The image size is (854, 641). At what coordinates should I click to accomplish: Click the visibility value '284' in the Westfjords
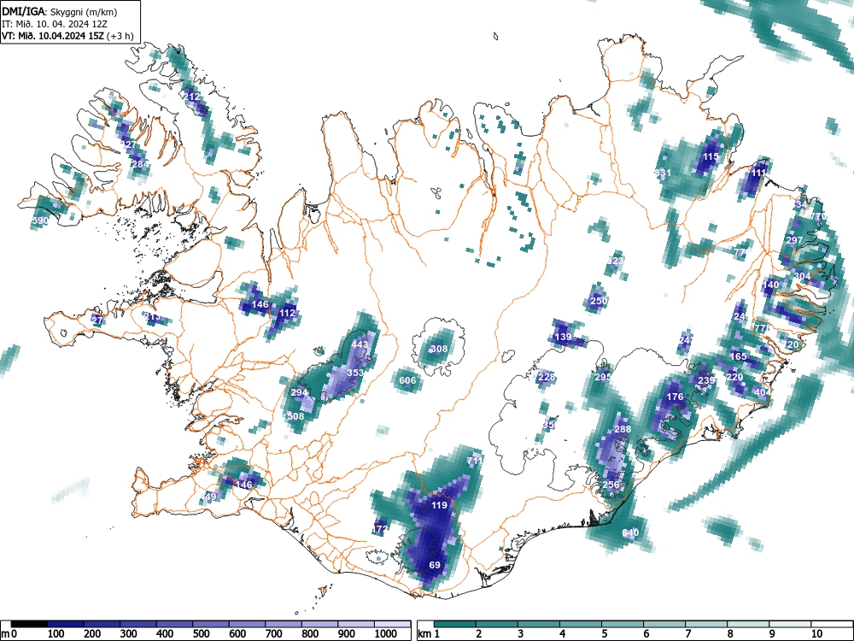139,164
